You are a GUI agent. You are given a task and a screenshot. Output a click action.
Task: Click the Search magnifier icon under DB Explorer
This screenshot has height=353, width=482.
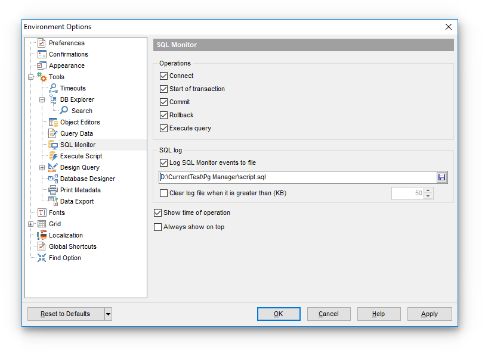tap(64, 111)
